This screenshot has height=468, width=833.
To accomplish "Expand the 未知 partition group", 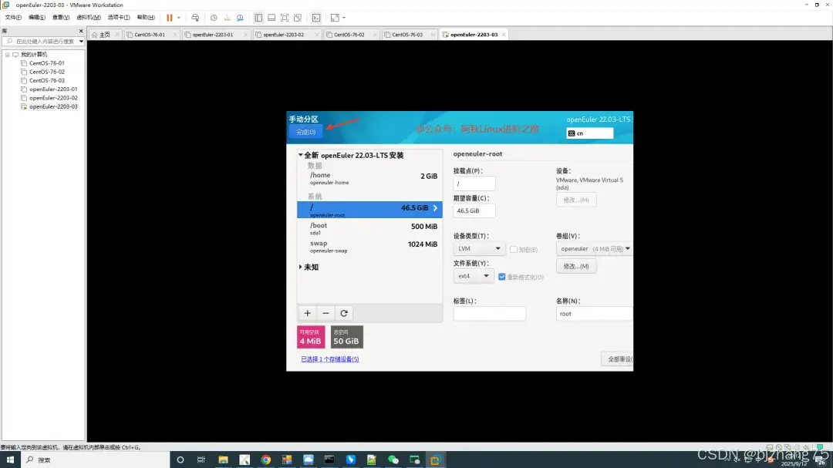I will [301, 268].
